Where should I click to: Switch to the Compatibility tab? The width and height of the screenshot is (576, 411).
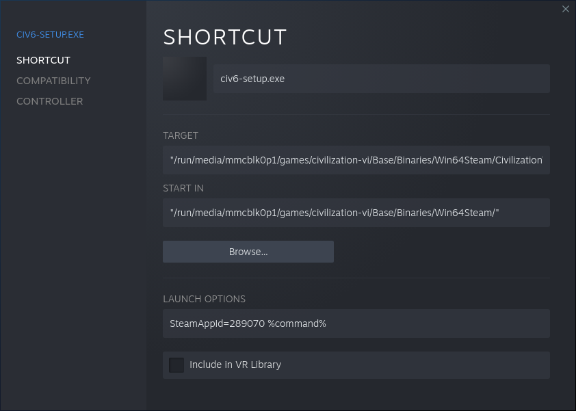53,81
